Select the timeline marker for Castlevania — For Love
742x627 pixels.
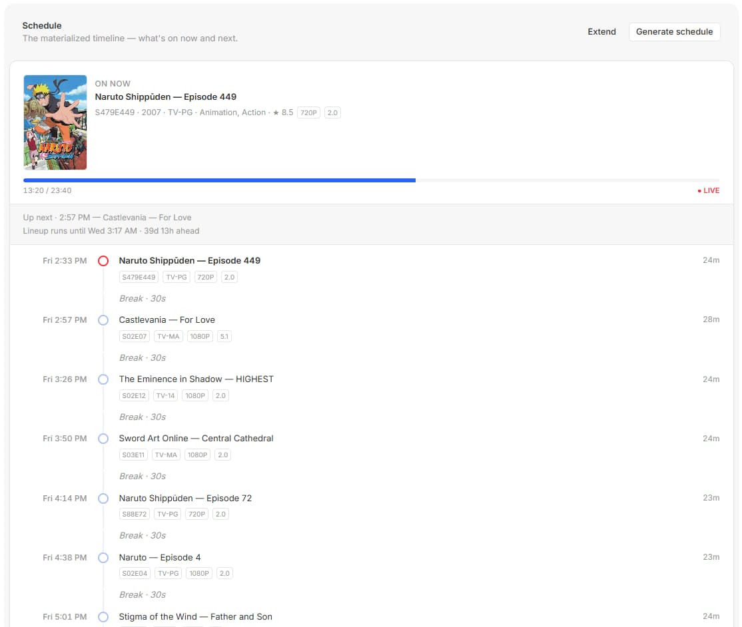pyautogui.click(x=103, y=320)
